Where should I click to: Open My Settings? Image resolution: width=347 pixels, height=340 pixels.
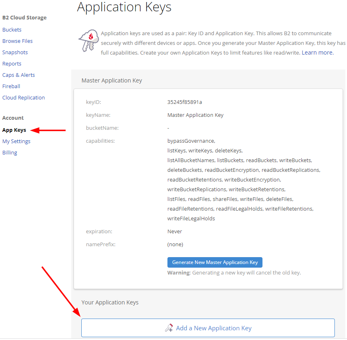[16, 141]
